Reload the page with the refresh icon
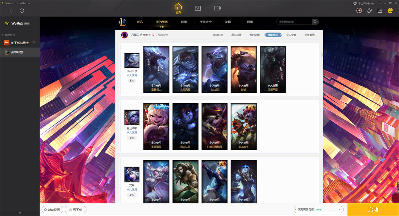This screenshot has width=399, height=216. 22,11
